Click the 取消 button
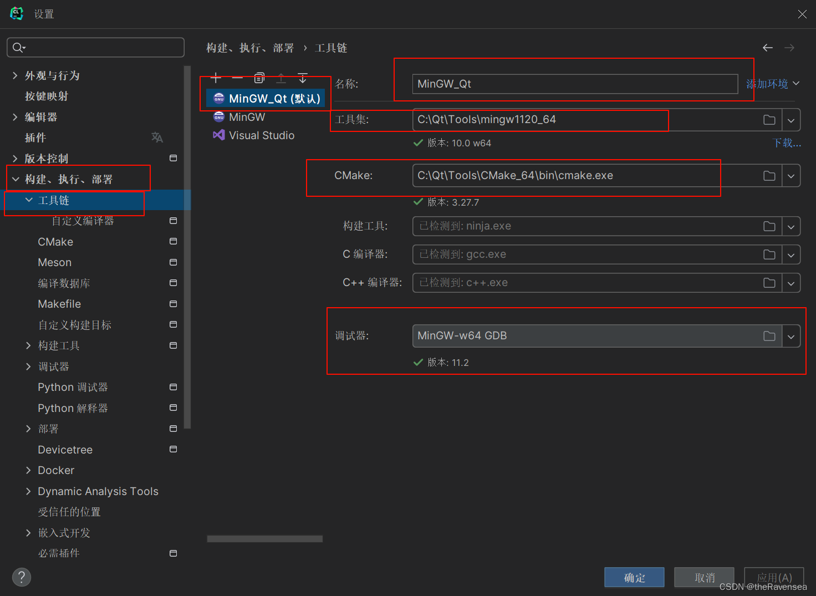Viewport: 816px width, 596px height. 704,577
